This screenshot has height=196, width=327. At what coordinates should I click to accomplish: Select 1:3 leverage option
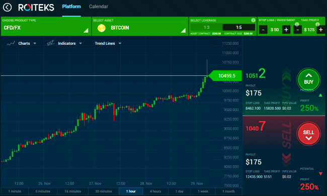[x=206, y=27]
